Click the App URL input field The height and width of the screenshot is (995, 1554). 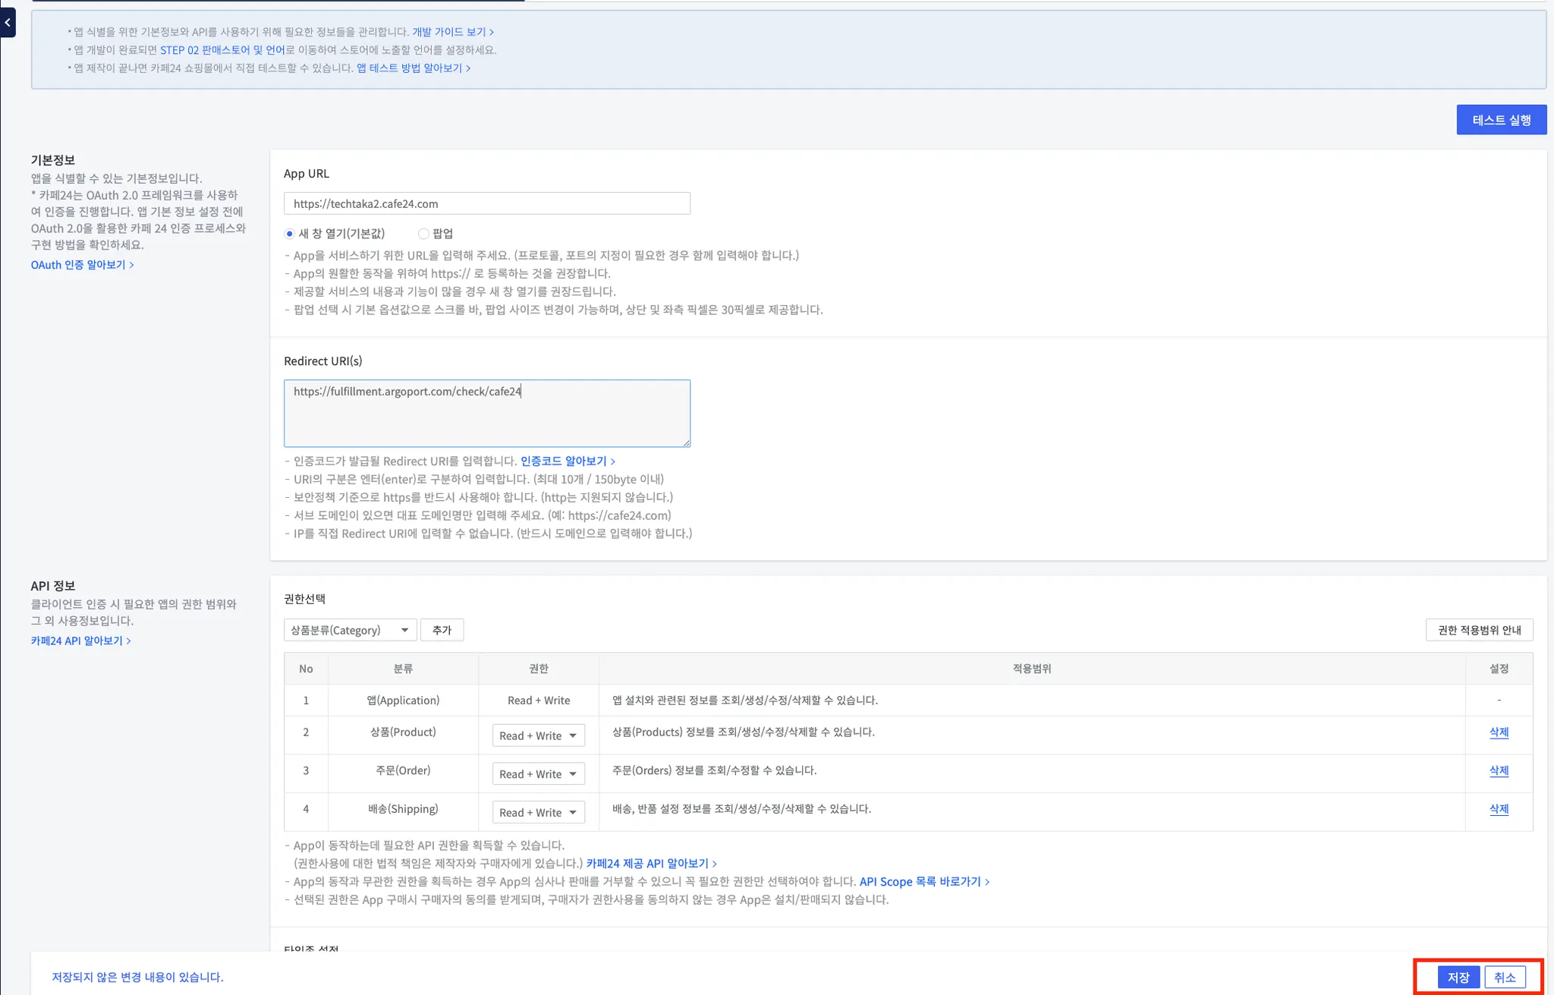pos(486,203)
